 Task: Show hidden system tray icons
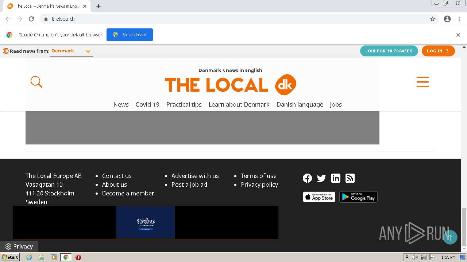(407, 257)
